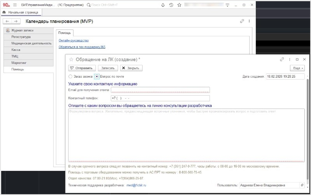
Task: Click the Начальная страница home icon
Action: coord(4,12)
